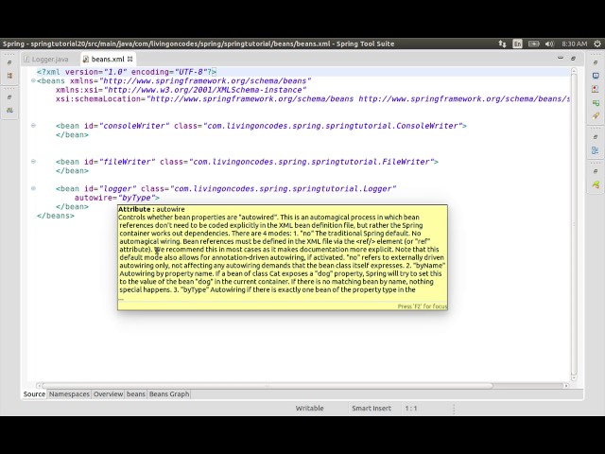Open the network indicator in the system tray
The width and height of the screenshot is (605, 454).
click(502, 44)
